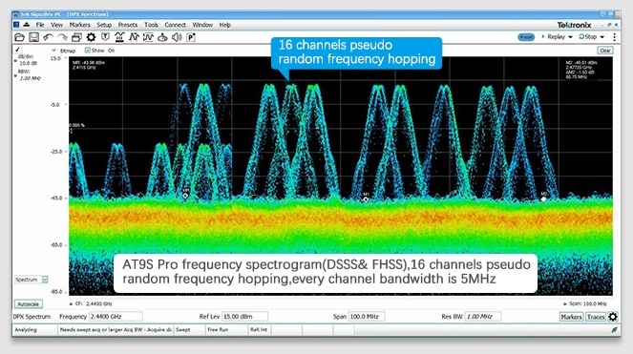Screen dimensions: 633x354
Task: Open the Markers menu
Action: 79,25
